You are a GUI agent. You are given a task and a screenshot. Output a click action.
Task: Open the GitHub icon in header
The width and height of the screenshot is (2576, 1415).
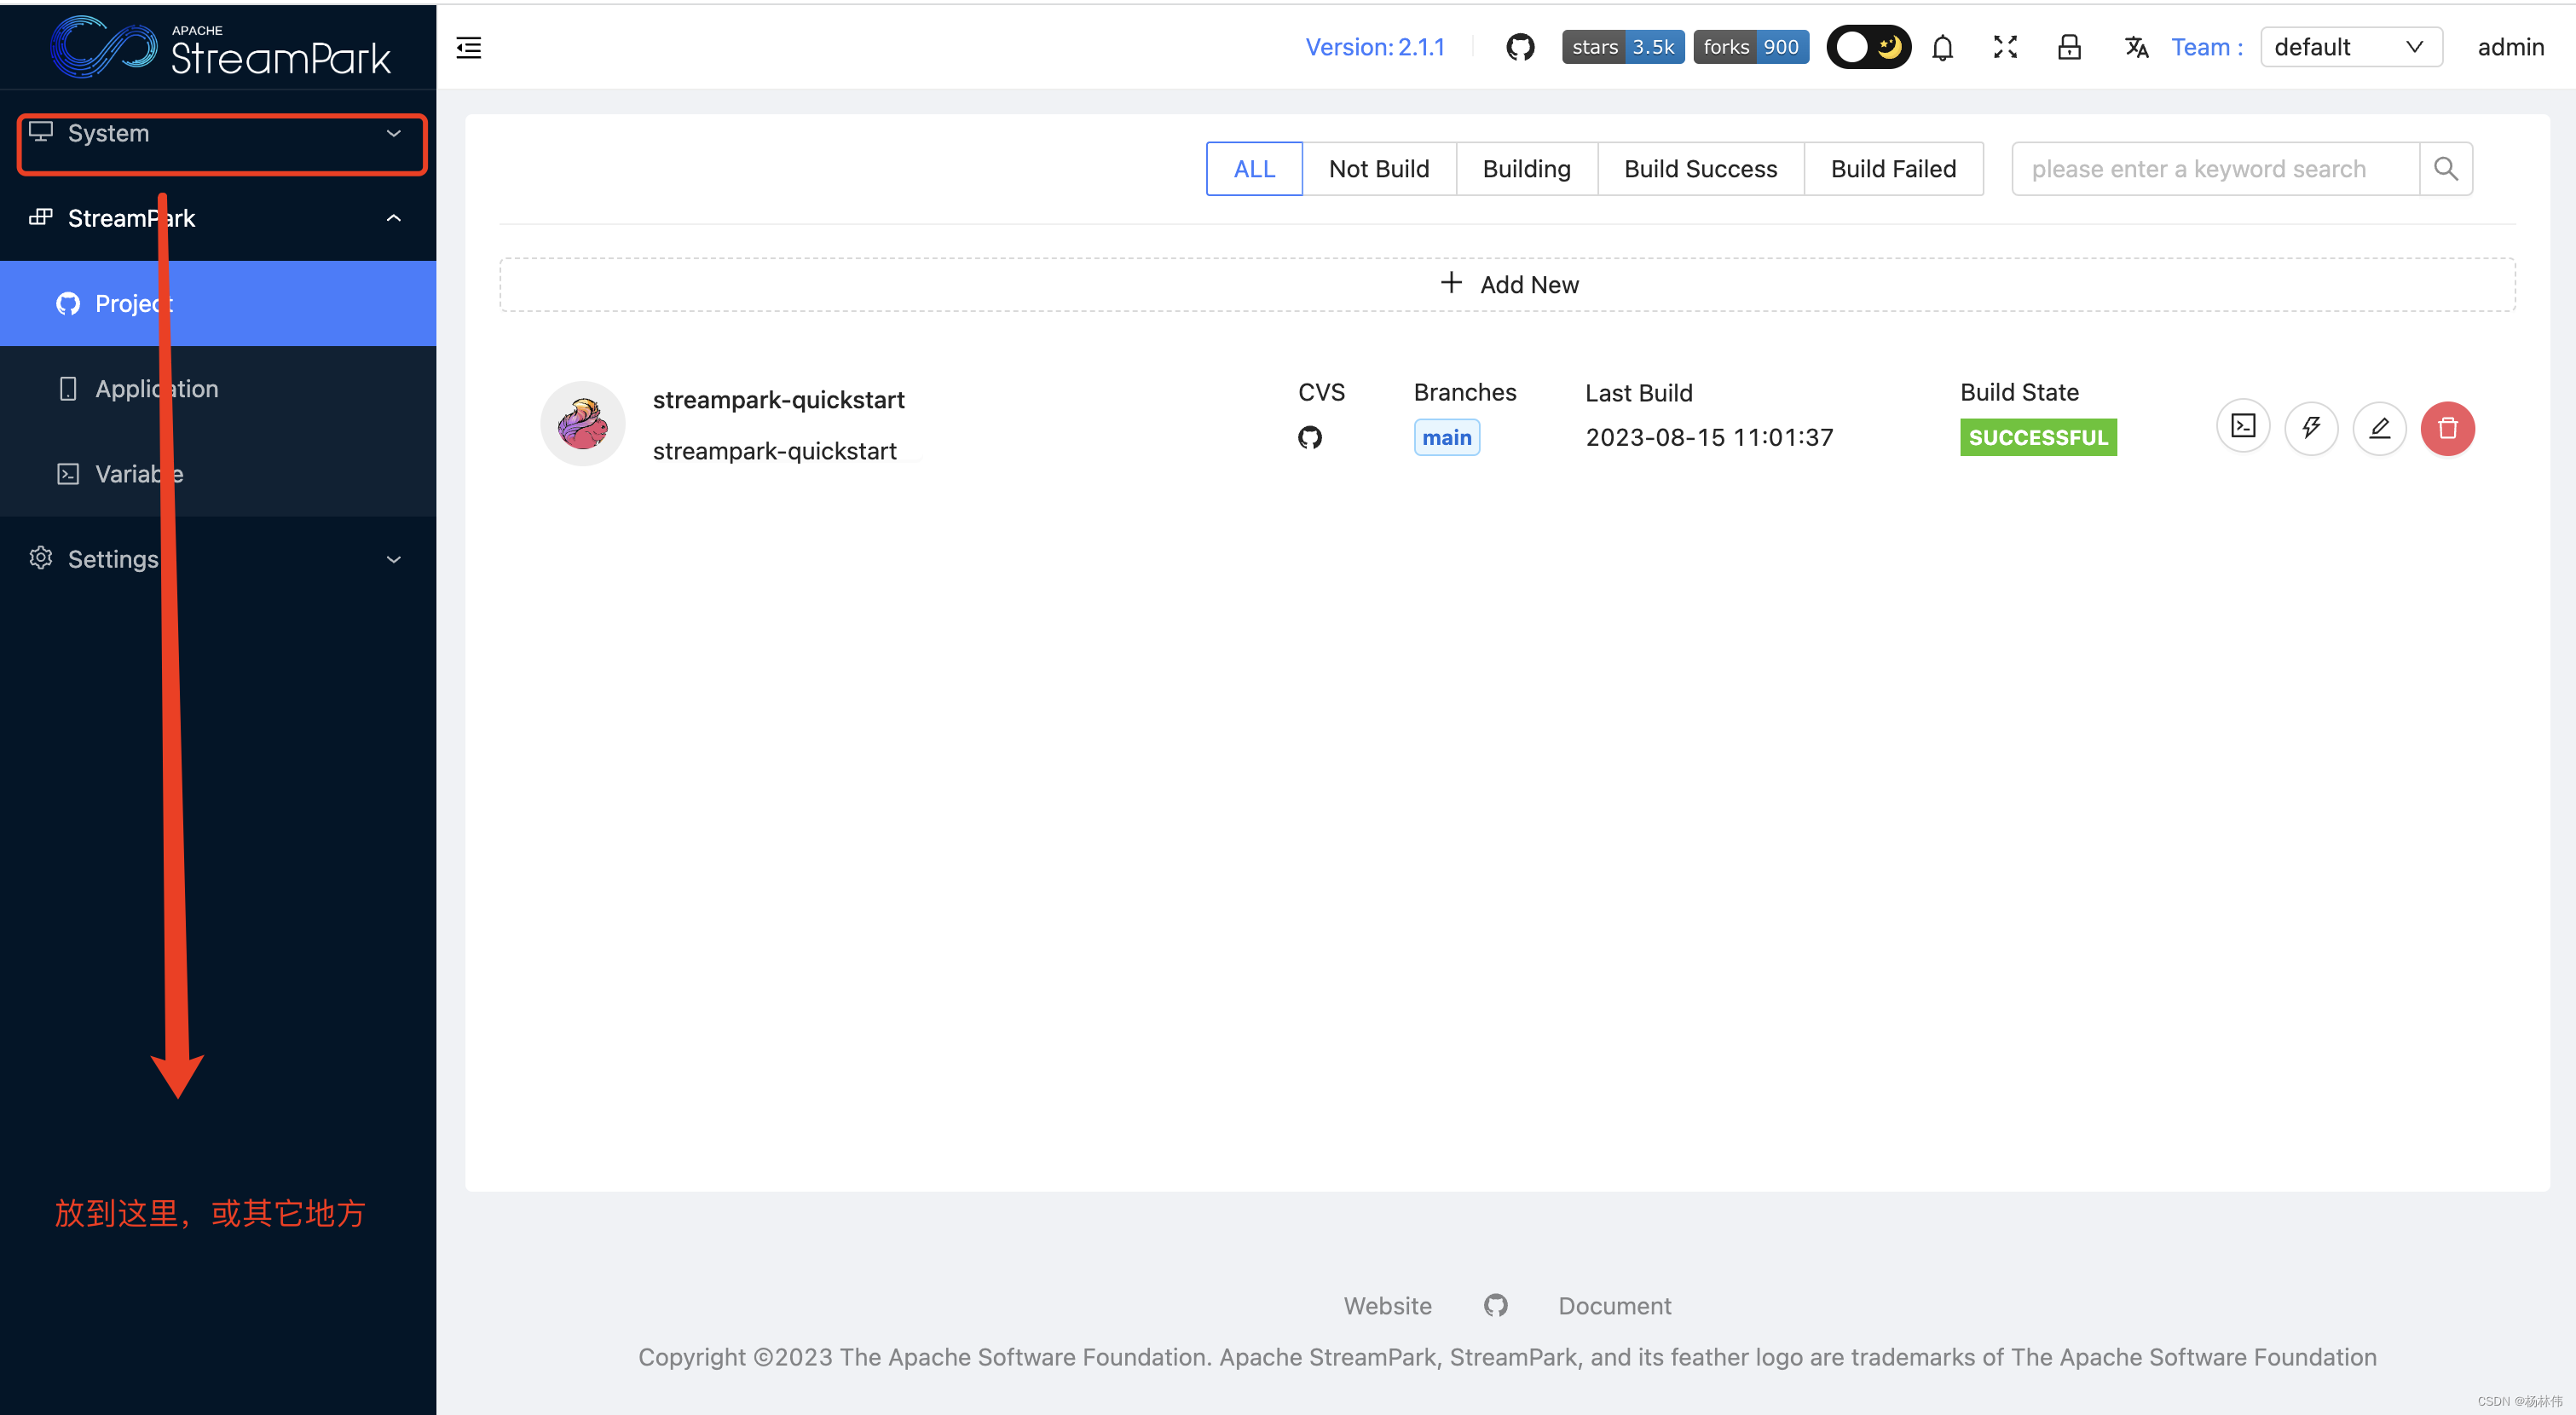coord(1520,47)
